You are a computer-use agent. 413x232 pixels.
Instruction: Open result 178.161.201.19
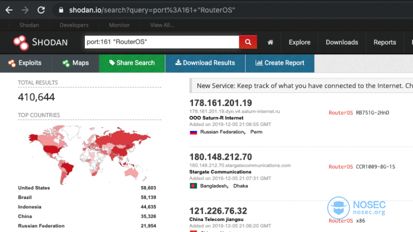221,103
